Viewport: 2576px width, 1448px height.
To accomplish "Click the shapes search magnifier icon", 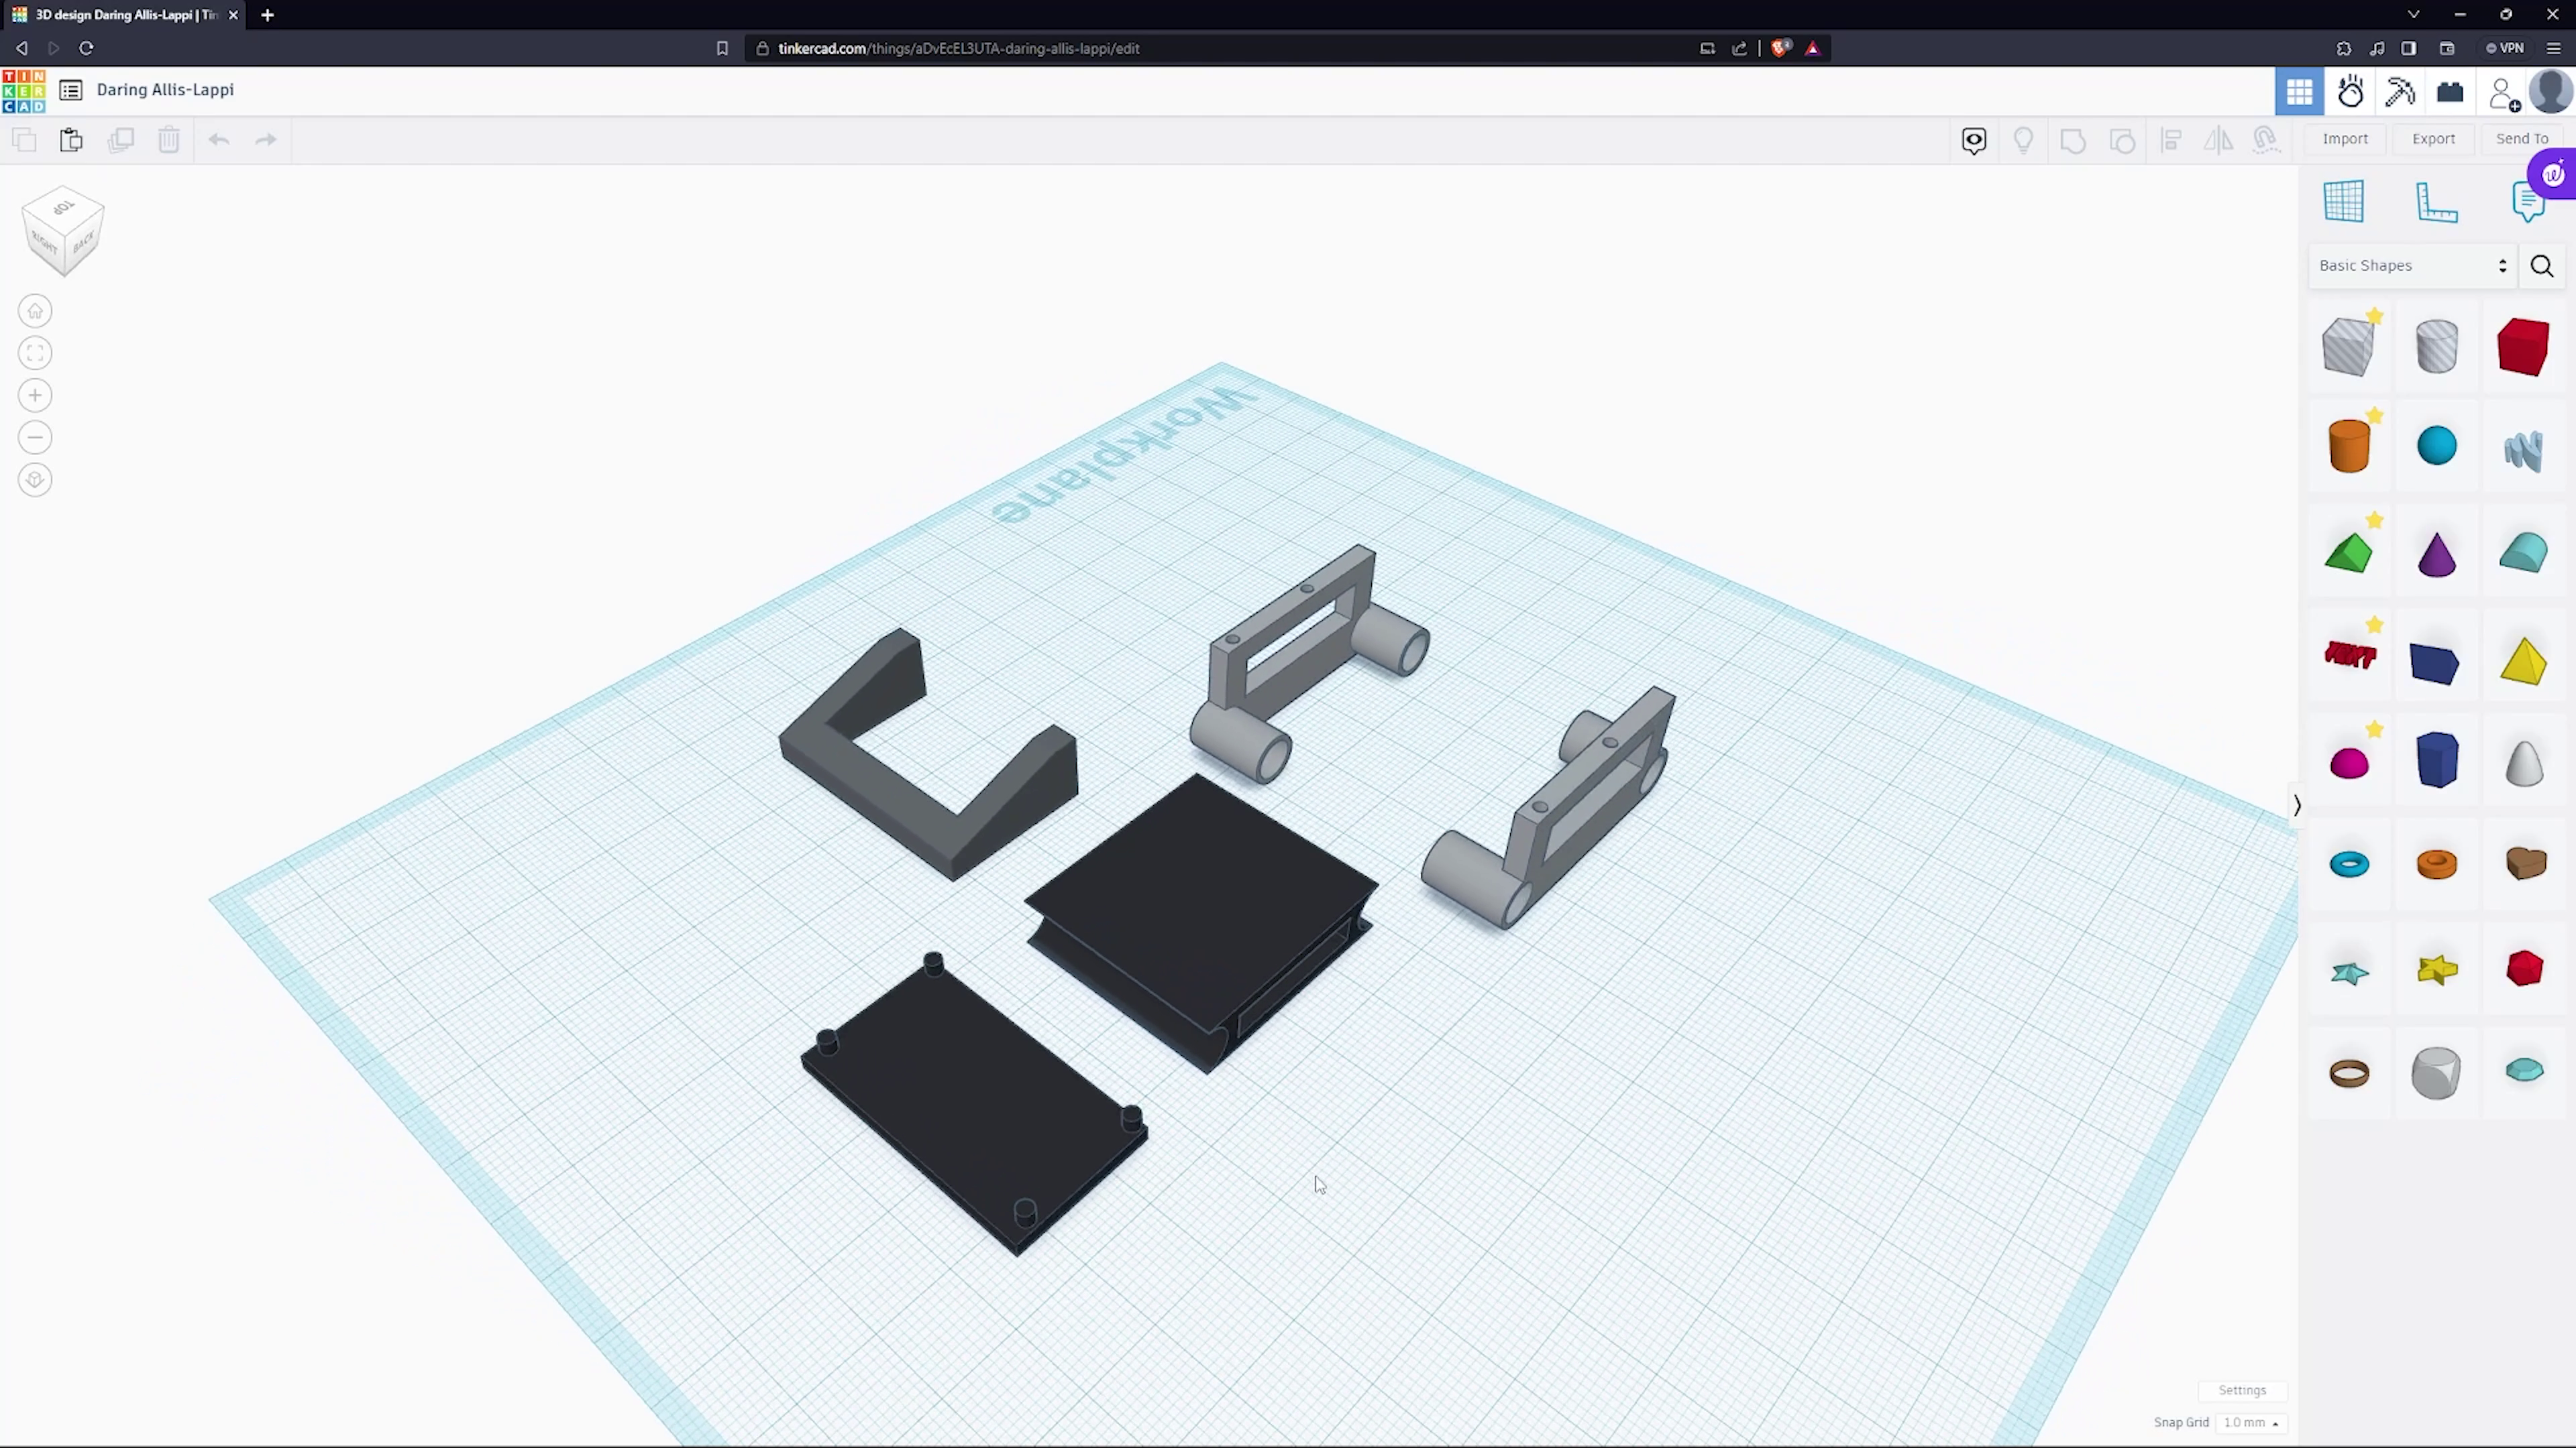I will (x=2542, y=266).
